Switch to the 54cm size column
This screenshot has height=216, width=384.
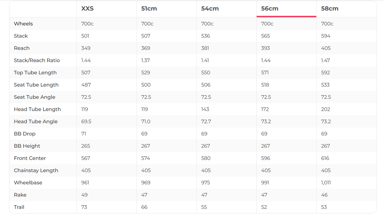(x=210, y=9)
